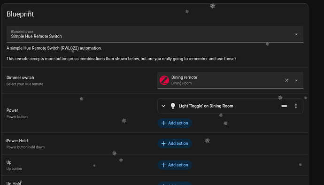The width and height of the screenshot is (324, 185).
Task: Click the Zigbee logo icon of Dining remote
Action: click(164, 80)
